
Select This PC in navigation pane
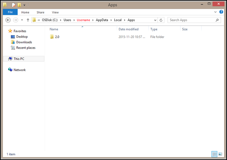pyautogui.click(x=24, y=59)
